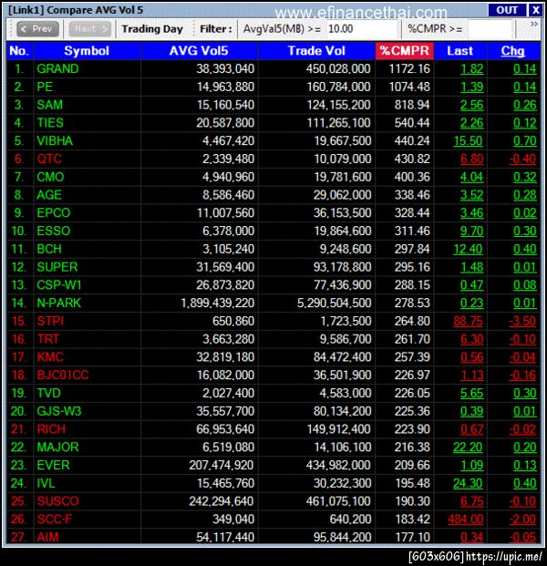This screenshot has height=566, width=547.
Task: Click change value -3.50 of STPI
Action: pos(522,321)
